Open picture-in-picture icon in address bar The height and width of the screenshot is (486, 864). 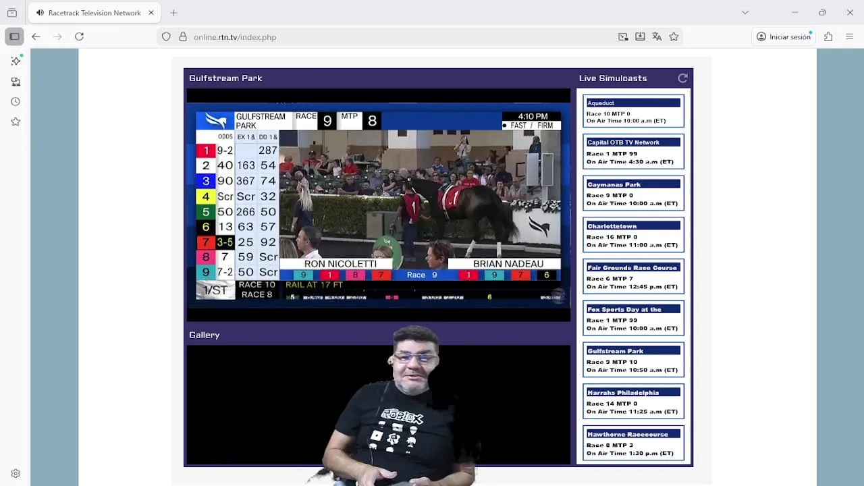pos(623,37)
